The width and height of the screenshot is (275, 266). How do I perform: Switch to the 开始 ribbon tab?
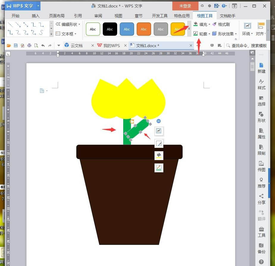[15, 16]
